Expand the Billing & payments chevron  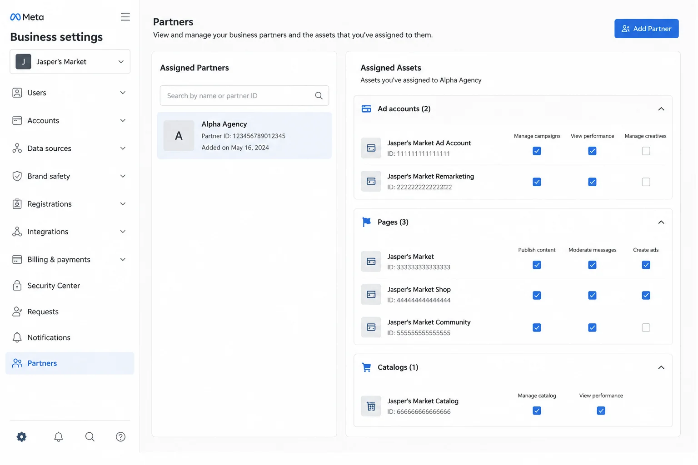pyautogui.click(x=123, y=259)
